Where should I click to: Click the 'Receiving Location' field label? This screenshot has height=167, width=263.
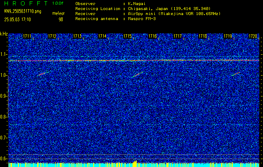(x=98, y=8)
